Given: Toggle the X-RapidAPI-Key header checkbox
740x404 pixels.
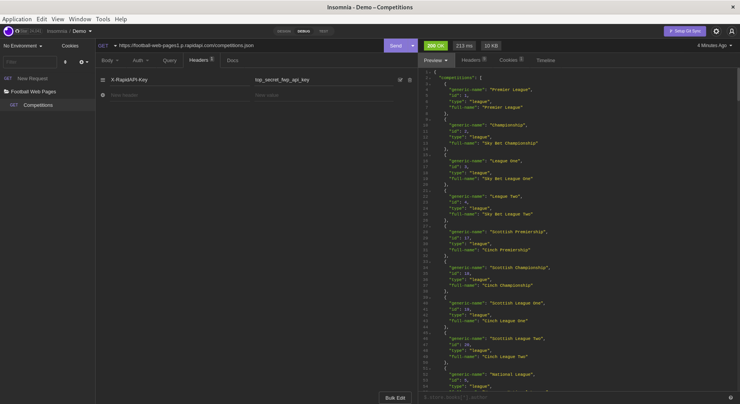Looking at the screenshot, I should pyautogui.click(x=399, y=80).
